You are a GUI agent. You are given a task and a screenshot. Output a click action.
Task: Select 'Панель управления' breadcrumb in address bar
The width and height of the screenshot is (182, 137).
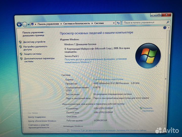(48, 24)
